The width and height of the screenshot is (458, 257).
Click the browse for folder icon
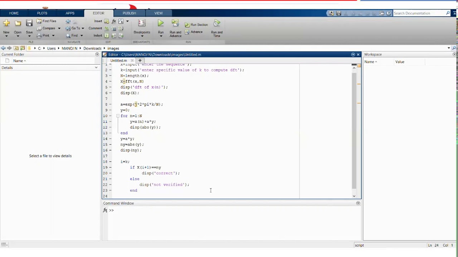(x=22, y=48)
